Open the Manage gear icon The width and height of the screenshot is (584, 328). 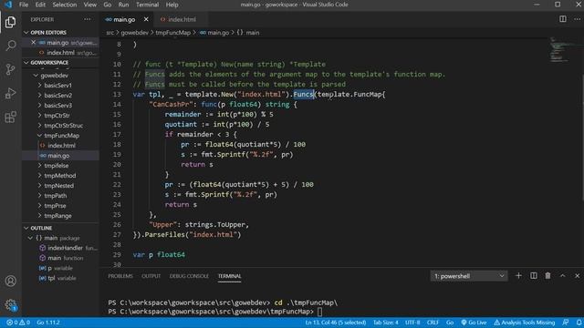[x=10, y=305]
